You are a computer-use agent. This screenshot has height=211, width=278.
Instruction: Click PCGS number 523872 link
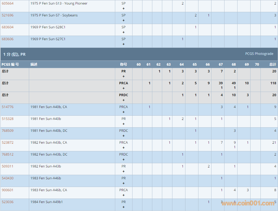[8, 143]
